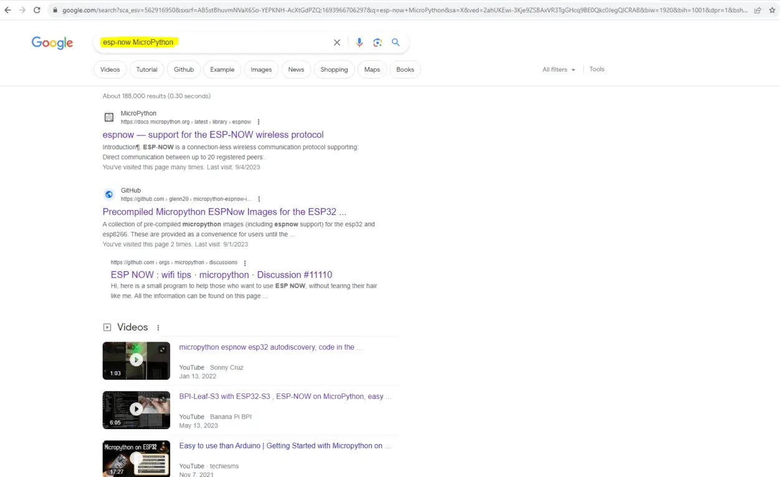Open the three-dot menu for the espnow result

tap(259, 122)
